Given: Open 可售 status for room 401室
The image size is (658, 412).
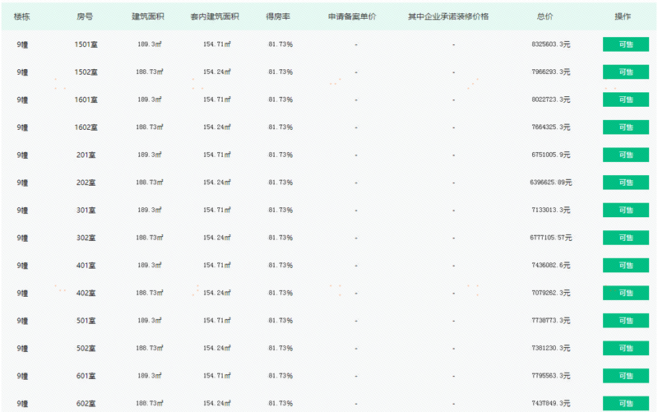Looking at the screenshot, I should [x=625, y=266].
